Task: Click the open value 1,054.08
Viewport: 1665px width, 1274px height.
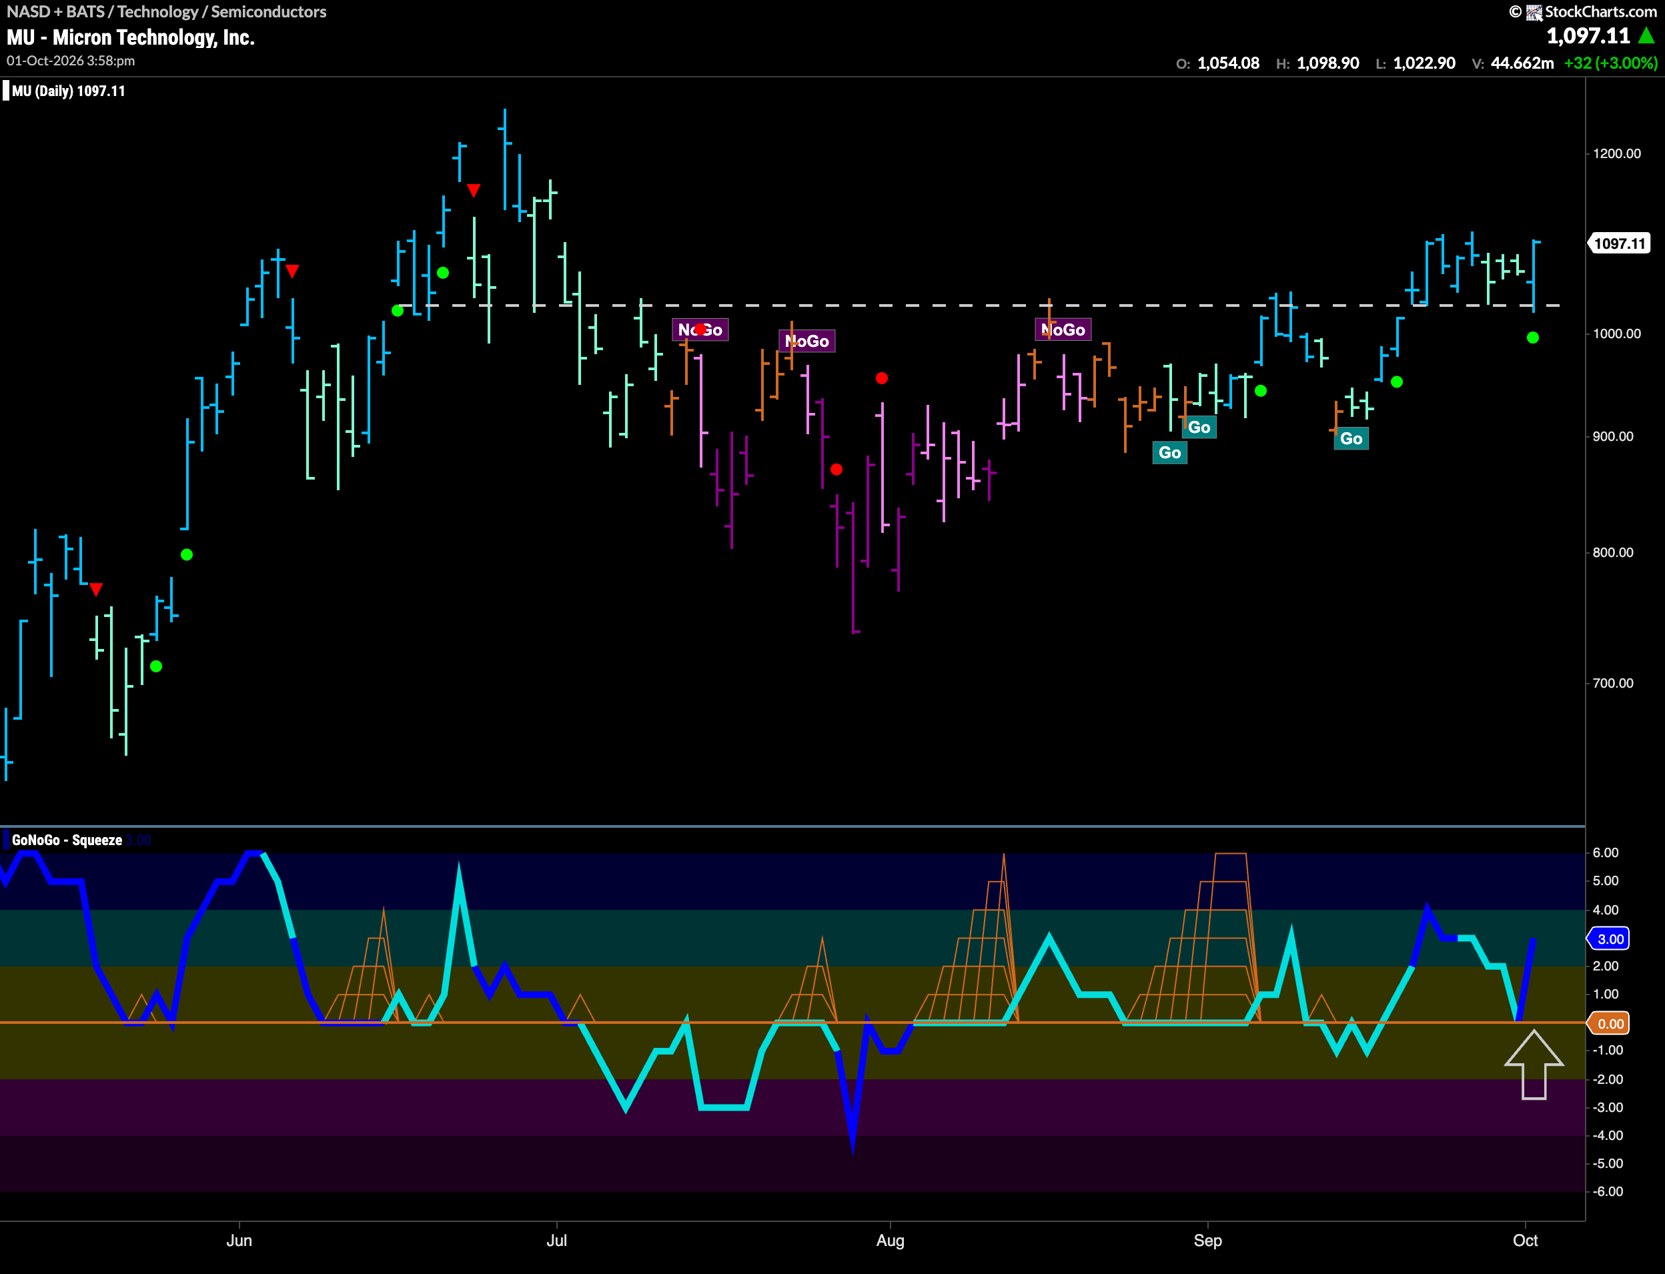Action: pyautogui.click(x=1228, y=63)
